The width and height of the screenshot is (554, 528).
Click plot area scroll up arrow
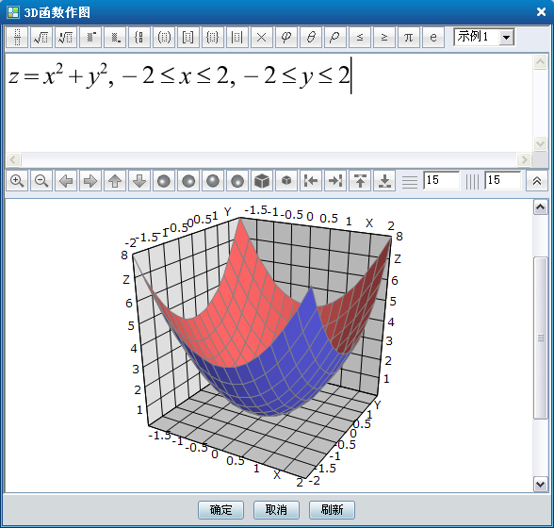[541, 206]
